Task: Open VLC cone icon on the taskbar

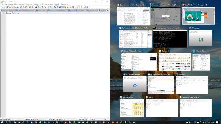Action: [x=91, y=122]
